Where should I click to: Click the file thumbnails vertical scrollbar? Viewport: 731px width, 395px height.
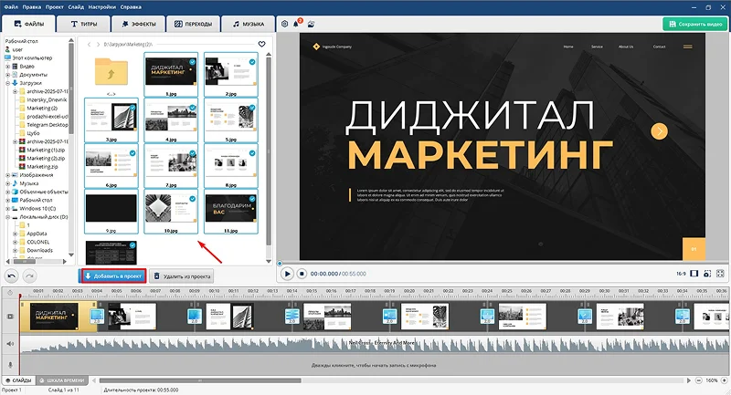pyautogui.click(x=269, y=151)
